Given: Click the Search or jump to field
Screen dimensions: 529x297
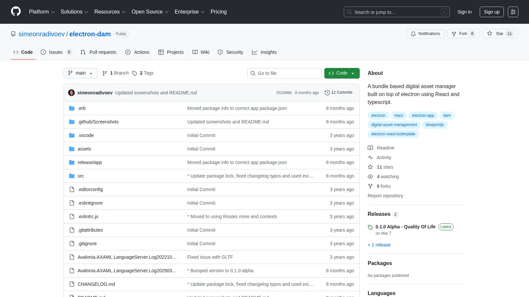Looking at the screenshot, I should point(397,12).
